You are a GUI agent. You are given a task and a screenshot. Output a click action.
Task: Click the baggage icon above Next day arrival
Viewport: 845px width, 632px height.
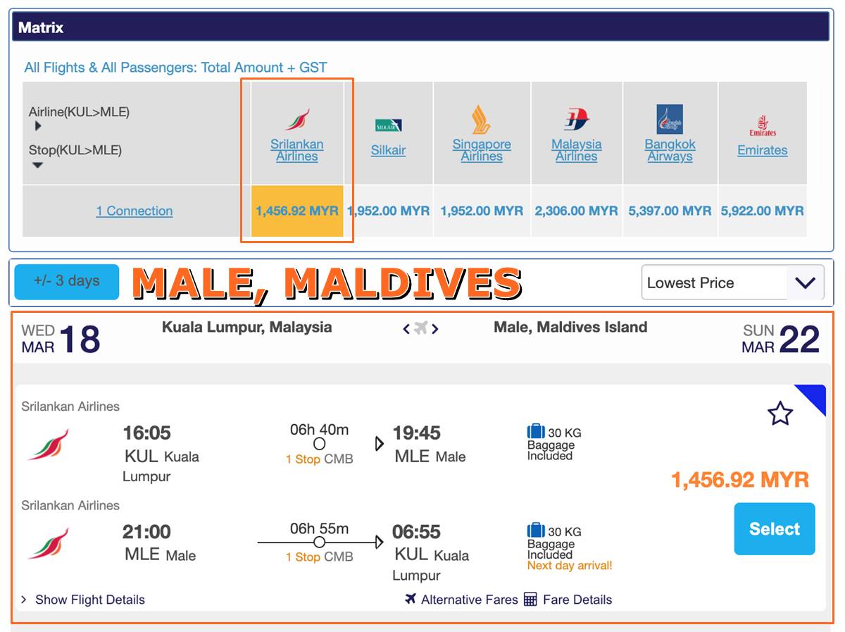(x=536, y=531)
